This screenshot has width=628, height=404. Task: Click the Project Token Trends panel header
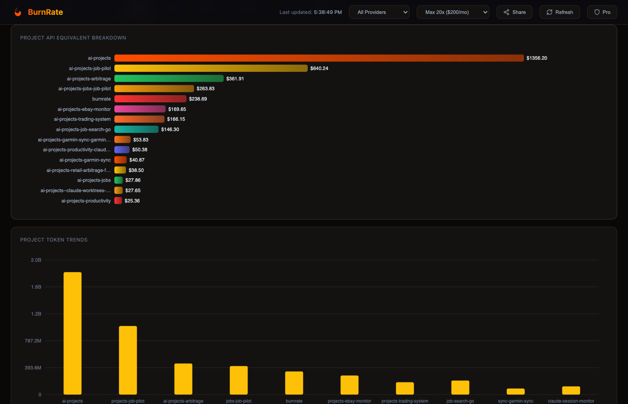pos(53,240)
